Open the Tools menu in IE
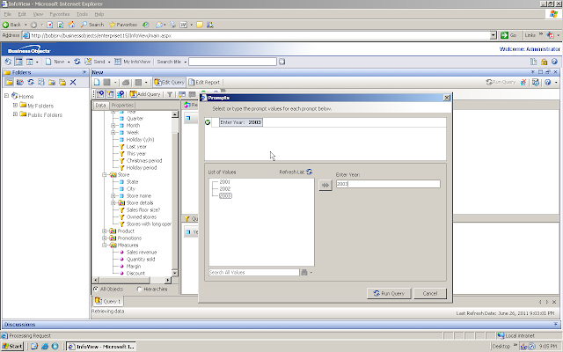563x352 pixels. pos(82,14)
